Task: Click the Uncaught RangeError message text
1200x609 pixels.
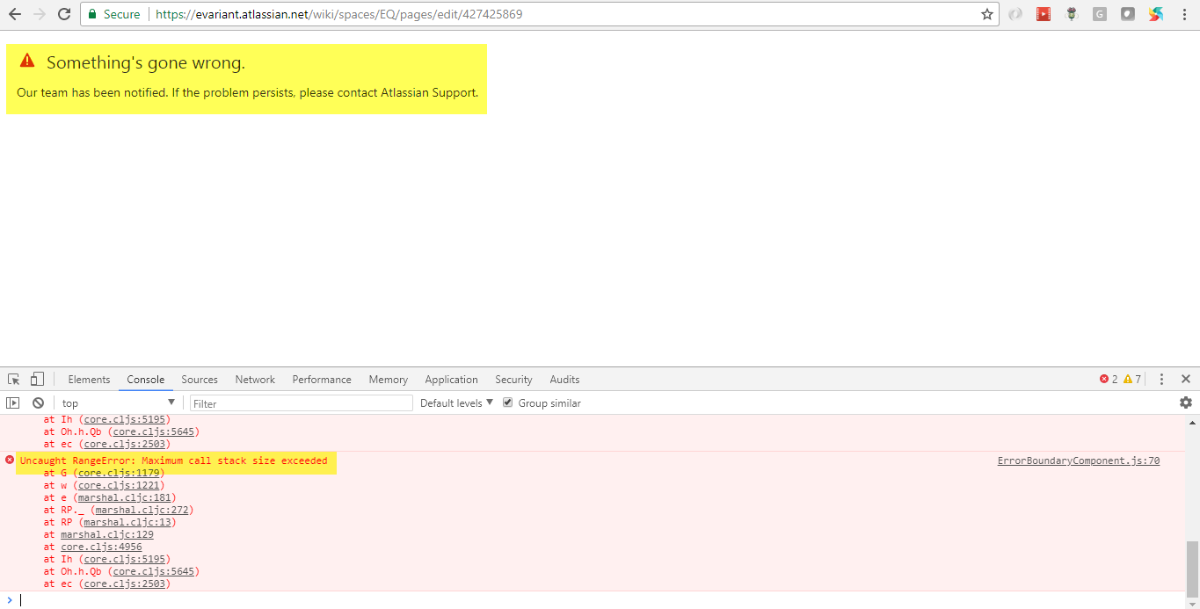Action: [173, 460]
